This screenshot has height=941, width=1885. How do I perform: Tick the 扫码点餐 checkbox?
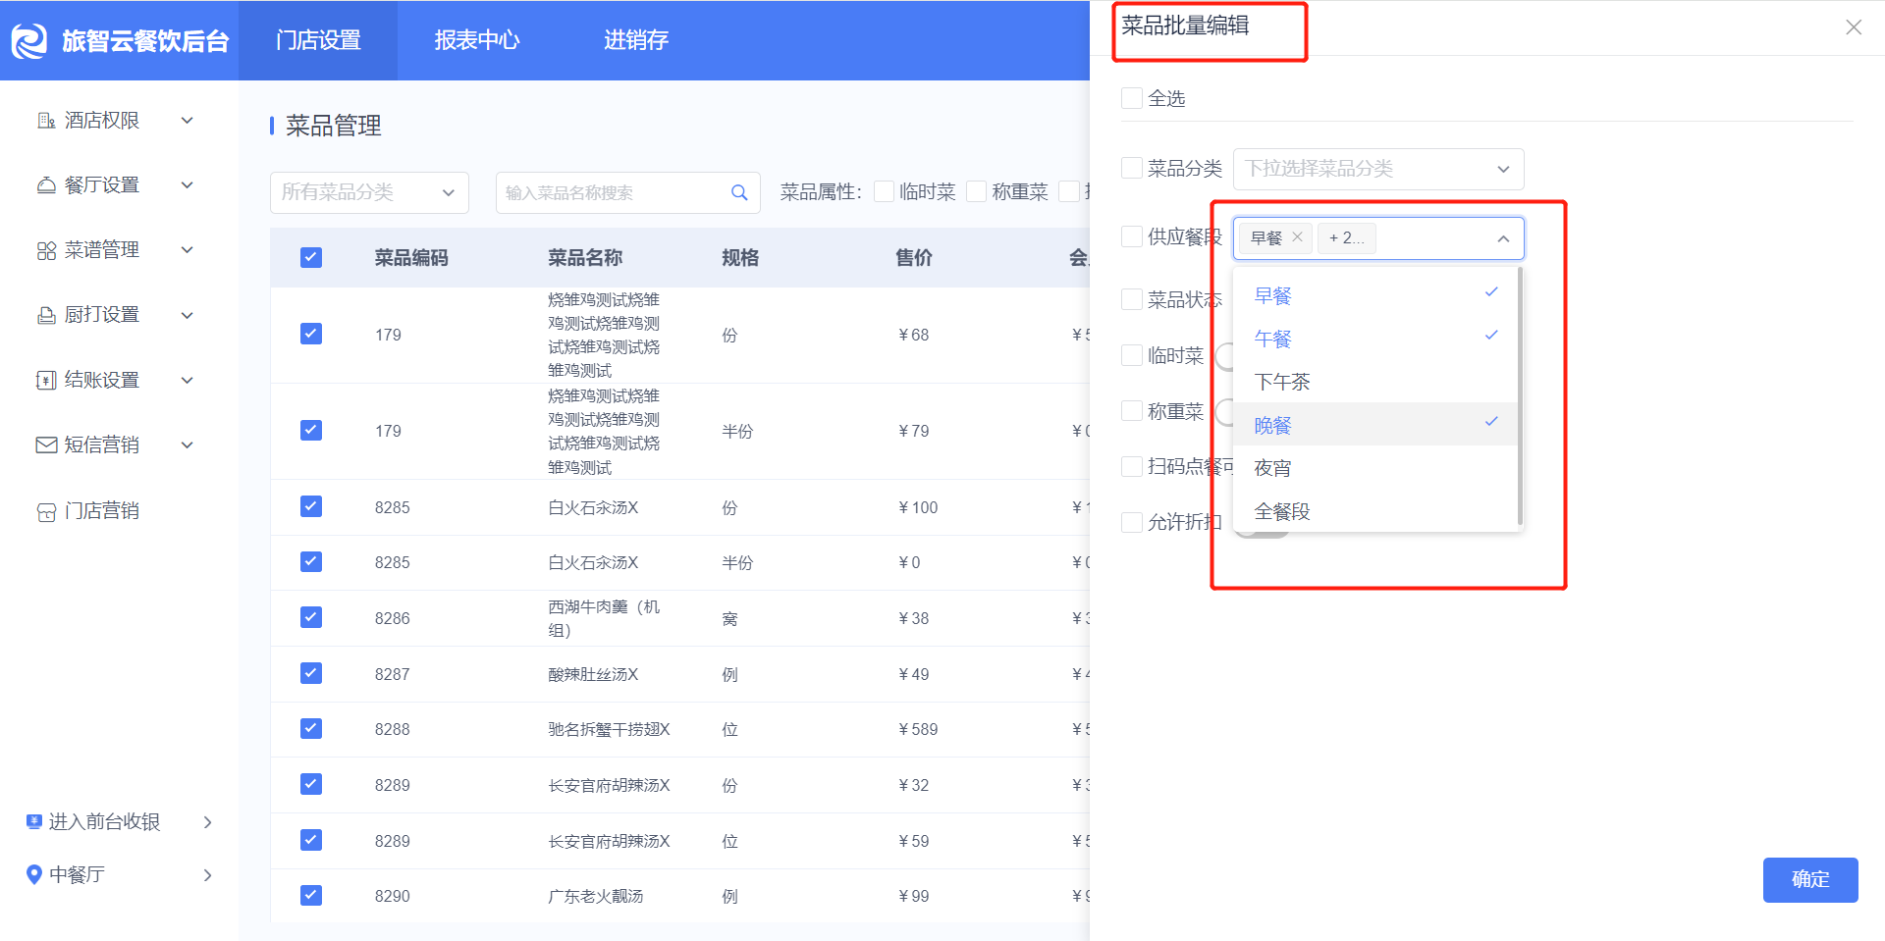pos(1132,466)
